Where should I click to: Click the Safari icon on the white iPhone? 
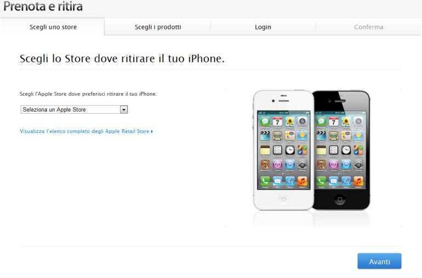(x=290, y=181)
